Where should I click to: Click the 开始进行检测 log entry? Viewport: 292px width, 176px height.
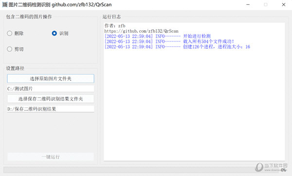(x=158, y=36)
